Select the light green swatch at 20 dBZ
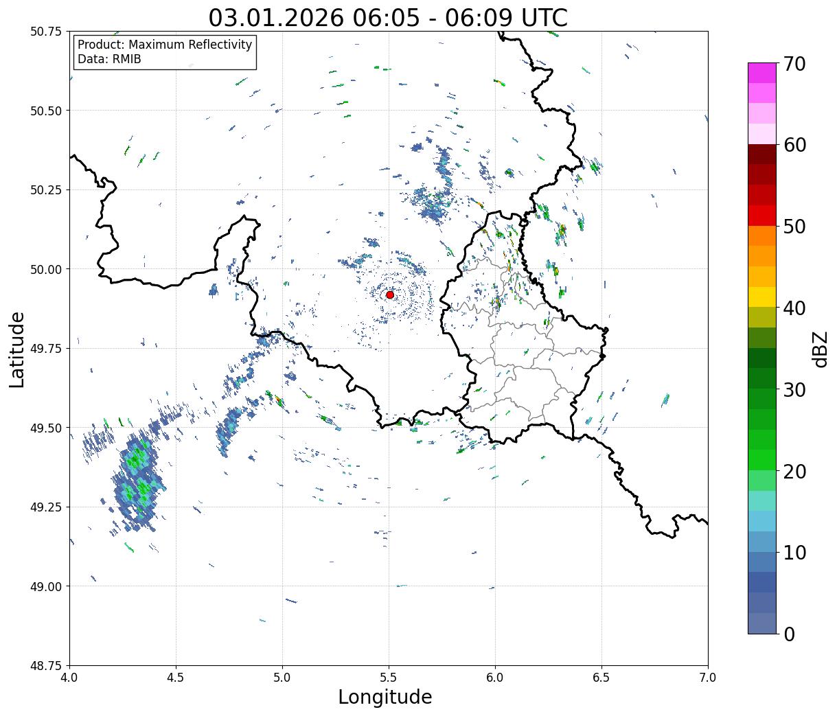 tap(762, 480)
